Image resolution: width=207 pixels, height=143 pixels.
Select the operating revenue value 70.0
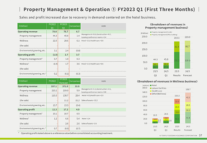pos(54,32)
